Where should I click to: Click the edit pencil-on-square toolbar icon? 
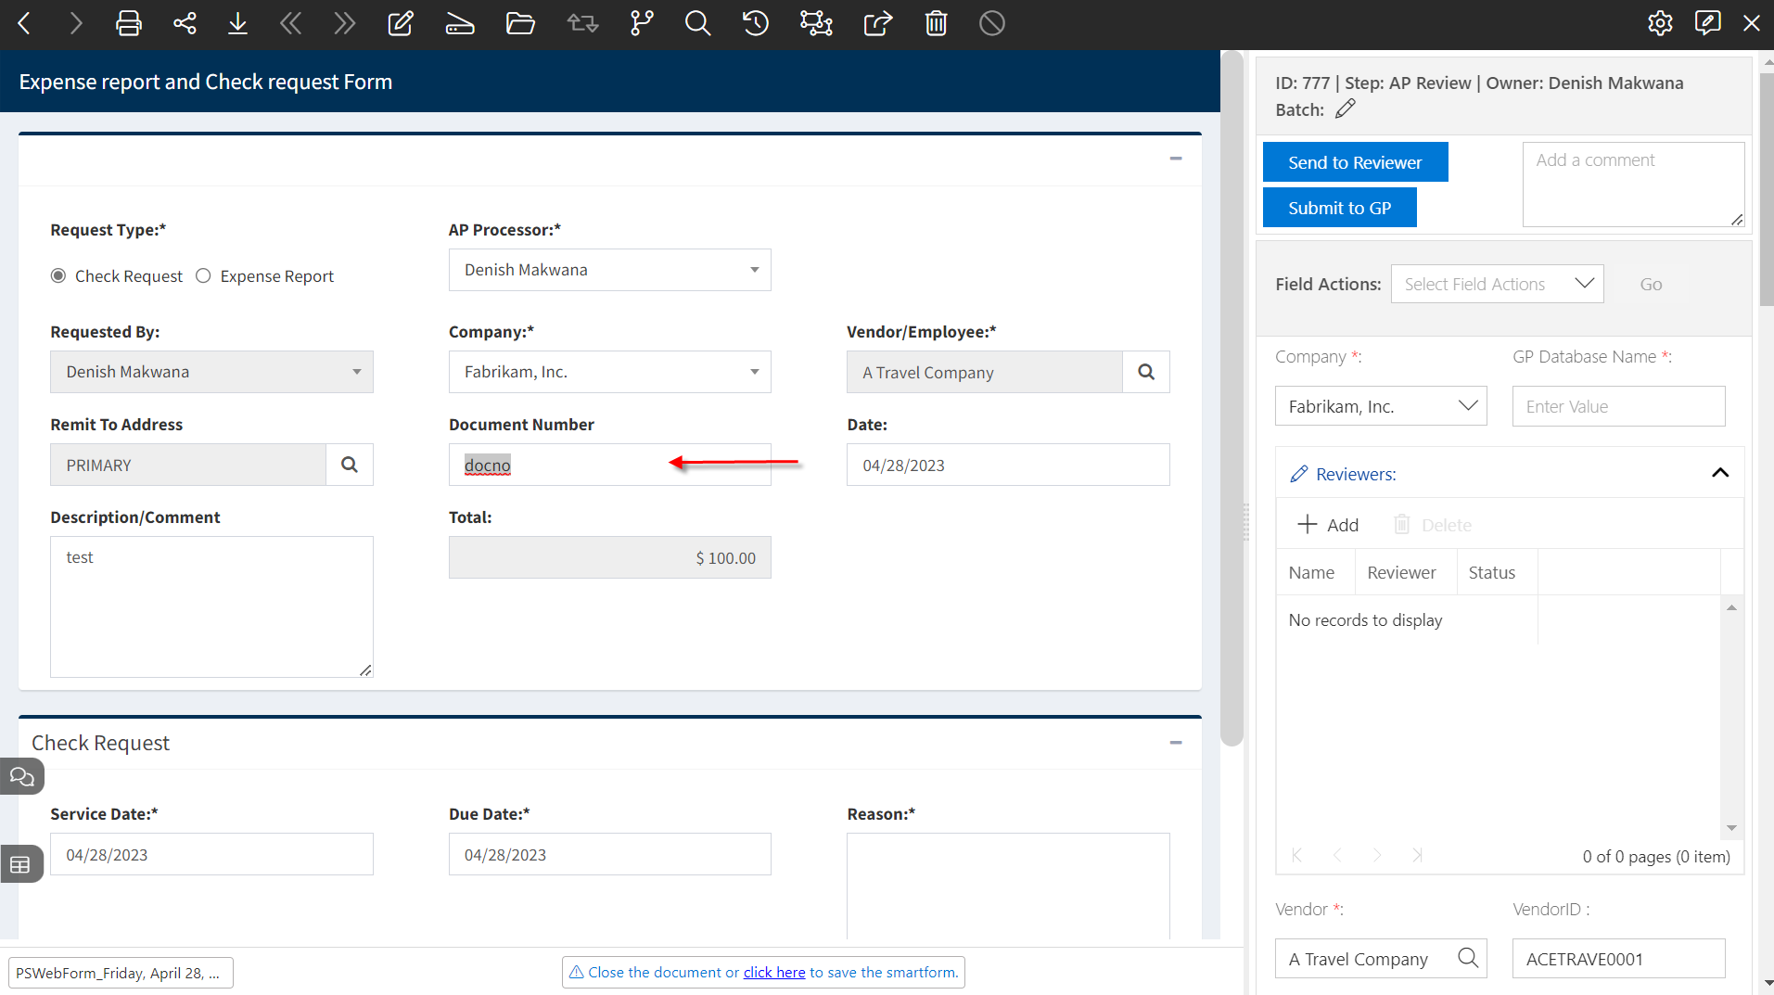tap(401, 23)
